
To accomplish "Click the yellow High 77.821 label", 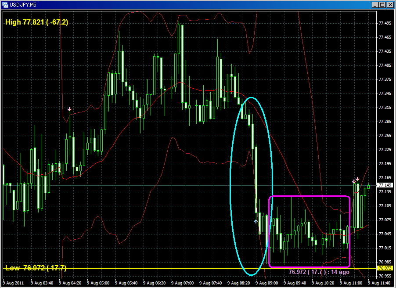I will pos(36,22).
